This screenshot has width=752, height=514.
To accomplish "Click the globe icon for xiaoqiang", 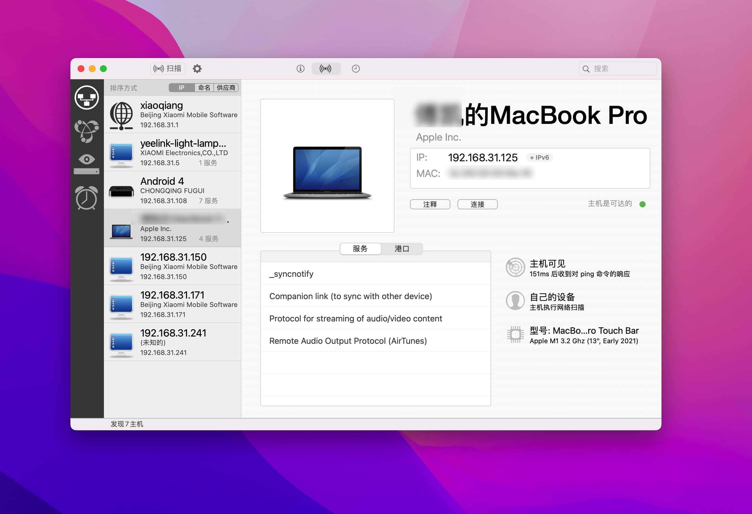I will point(121,116).
